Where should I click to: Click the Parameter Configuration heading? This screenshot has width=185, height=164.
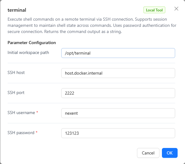(x=31, y=43)
